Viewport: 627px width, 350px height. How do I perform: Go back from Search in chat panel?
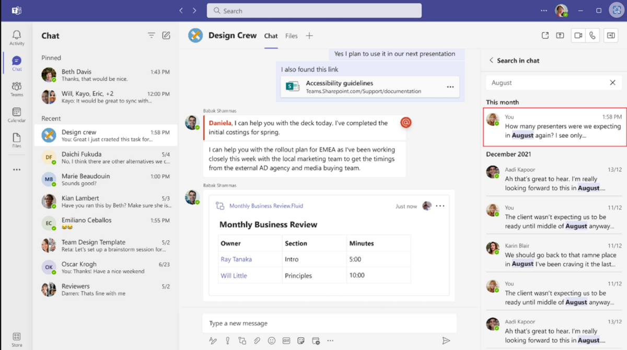coord(491,60)
